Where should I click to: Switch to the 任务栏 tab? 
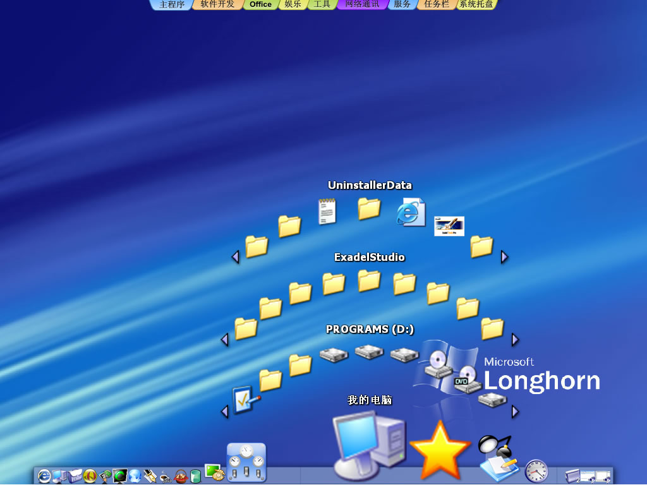point(436,4)
